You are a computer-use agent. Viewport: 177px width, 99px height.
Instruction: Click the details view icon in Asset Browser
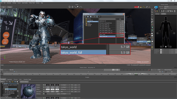tap(100, 16)
